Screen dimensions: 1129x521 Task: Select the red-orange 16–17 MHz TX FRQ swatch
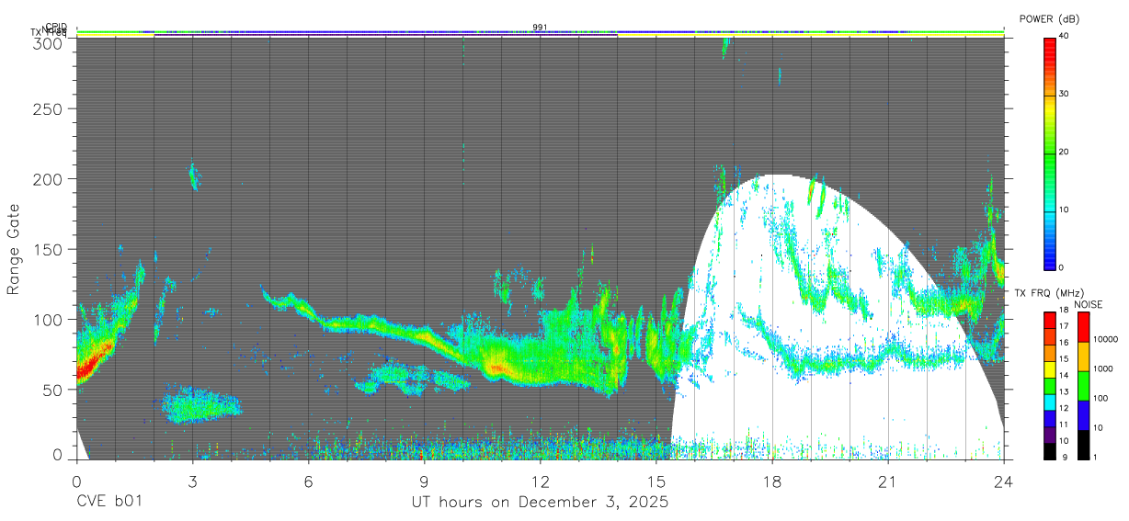click(1049, 335)
